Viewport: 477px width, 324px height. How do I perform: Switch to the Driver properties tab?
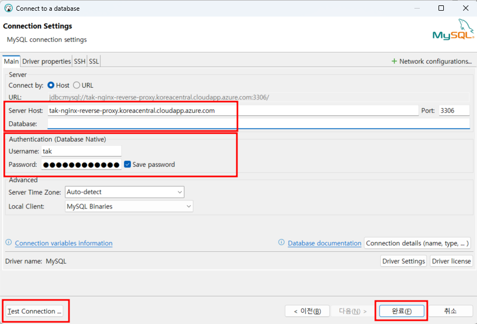(x=46, y=61)
